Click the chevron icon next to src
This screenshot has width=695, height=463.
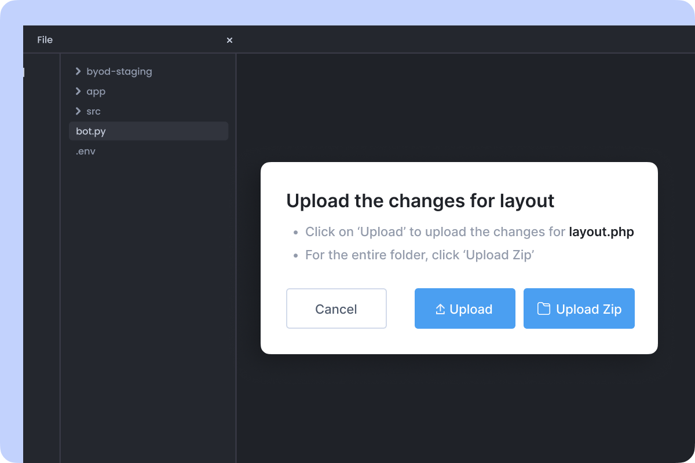(78, 111)
